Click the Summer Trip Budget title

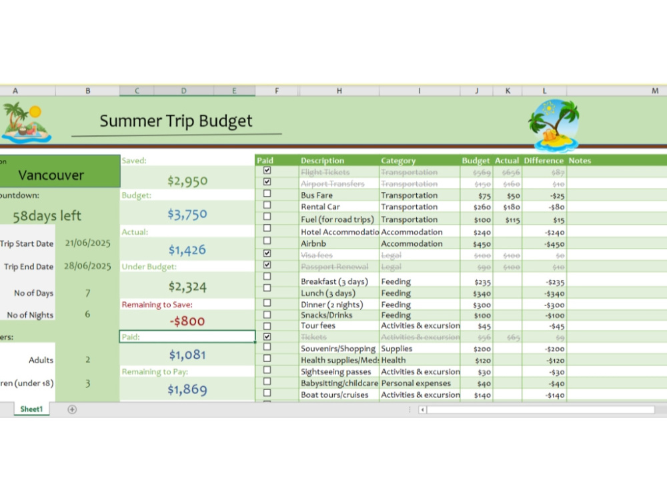pyautogui.click(x=175, y=121)
